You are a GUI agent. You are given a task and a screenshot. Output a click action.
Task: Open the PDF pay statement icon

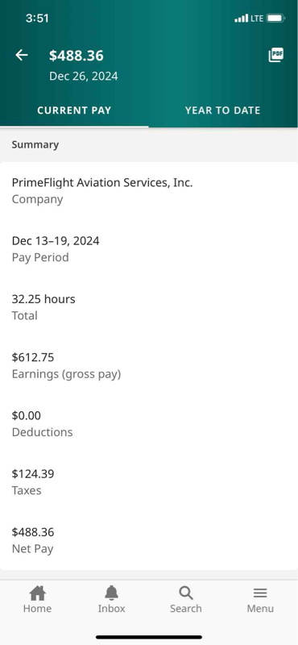275,55
